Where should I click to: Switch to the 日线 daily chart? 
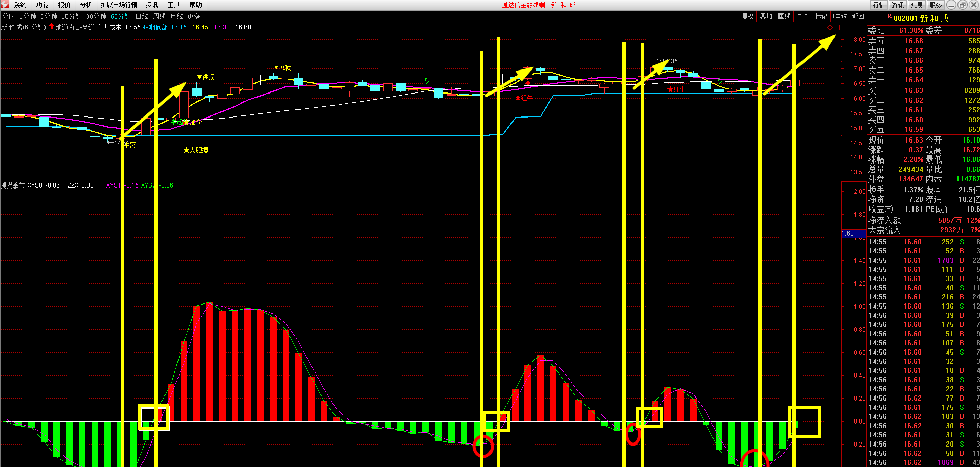(x=142, y=17)
